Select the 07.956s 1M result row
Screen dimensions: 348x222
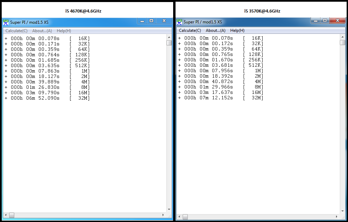[x=221, y=71]
